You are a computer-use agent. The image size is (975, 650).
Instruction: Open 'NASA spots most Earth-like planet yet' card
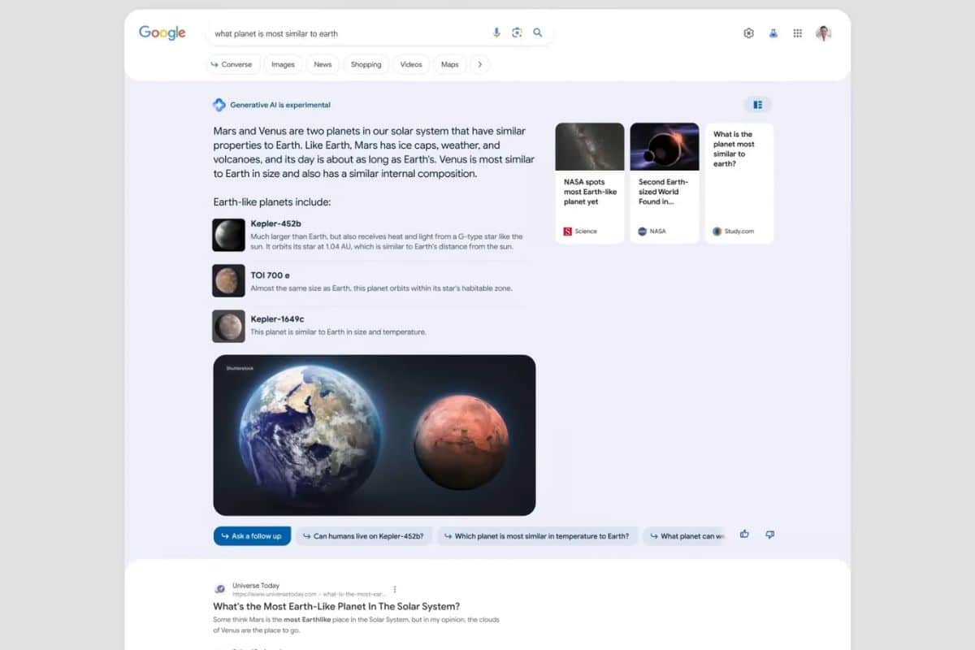tap(590, 183)
